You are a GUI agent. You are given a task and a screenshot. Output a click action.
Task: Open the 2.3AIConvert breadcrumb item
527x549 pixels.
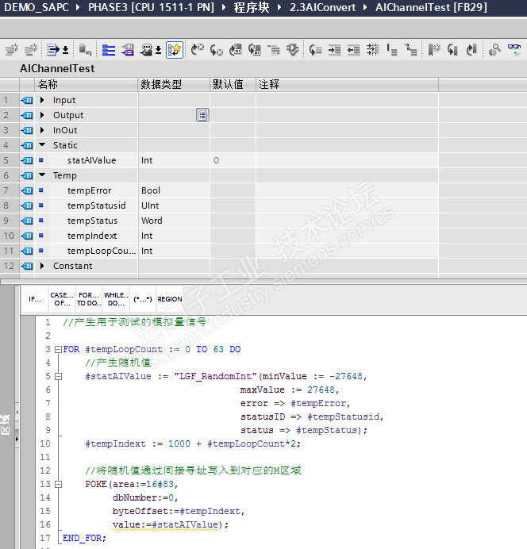321,8
